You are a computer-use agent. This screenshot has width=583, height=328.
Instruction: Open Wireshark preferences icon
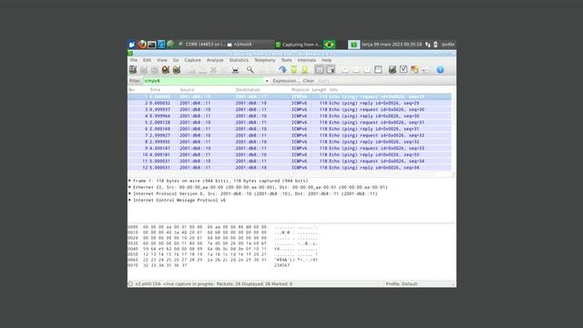[425, 69]
